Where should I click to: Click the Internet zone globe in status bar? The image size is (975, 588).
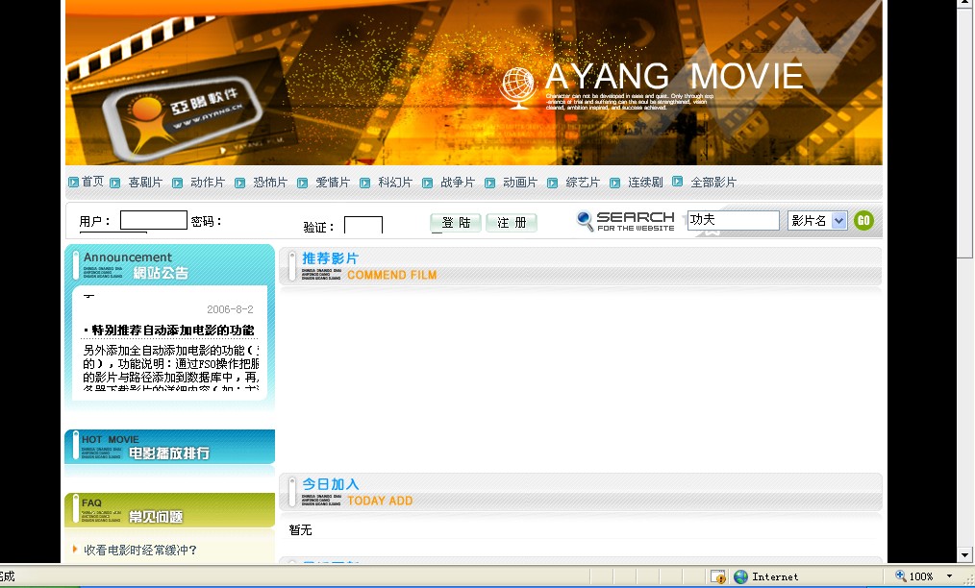point(740,576)
